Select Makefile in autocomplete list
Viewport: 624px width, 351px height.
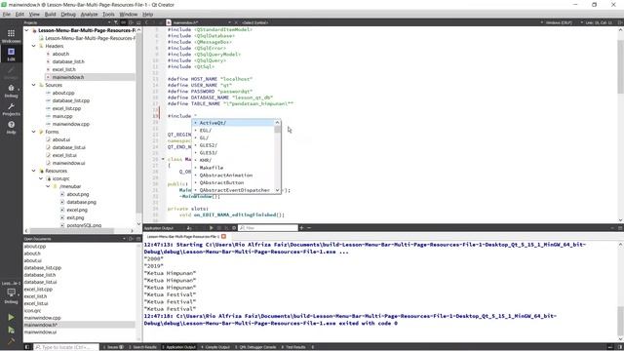[234, 168]
